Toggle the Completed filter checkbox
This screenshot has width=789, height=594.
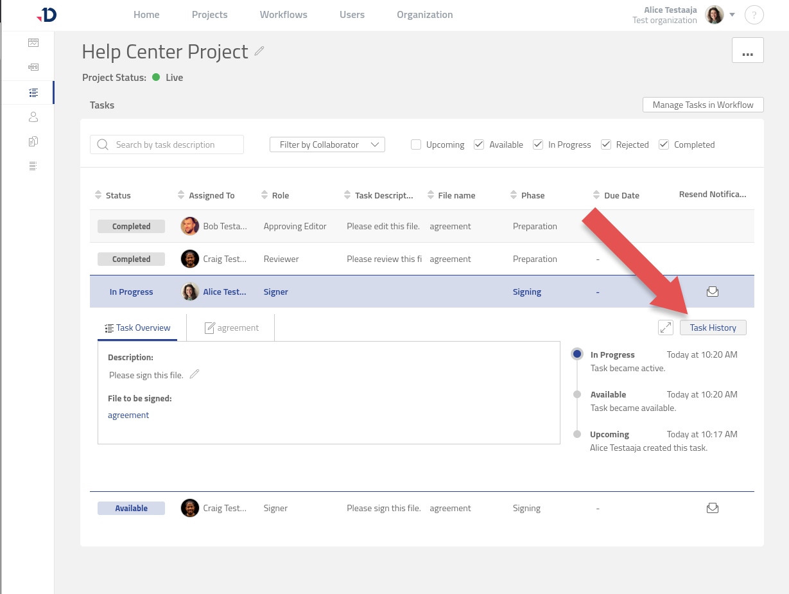664,144
